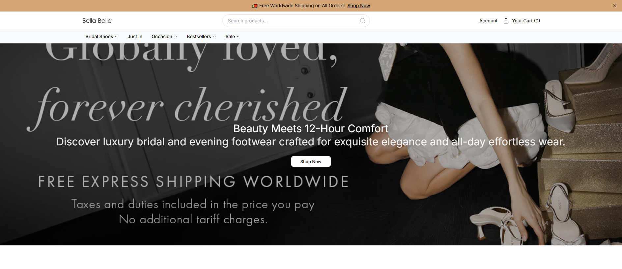Open Your Cart (0)
Viewport: 622px width, 269px height.
point(526,21)
